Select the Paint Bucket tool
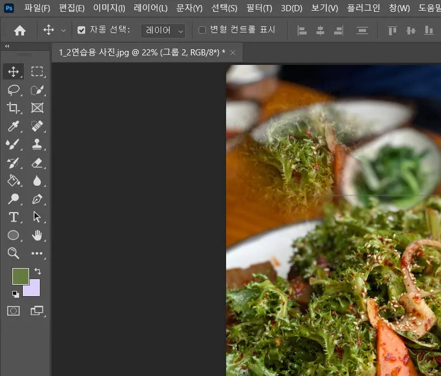This screenshot has width=441, height=376. point(13,181)
